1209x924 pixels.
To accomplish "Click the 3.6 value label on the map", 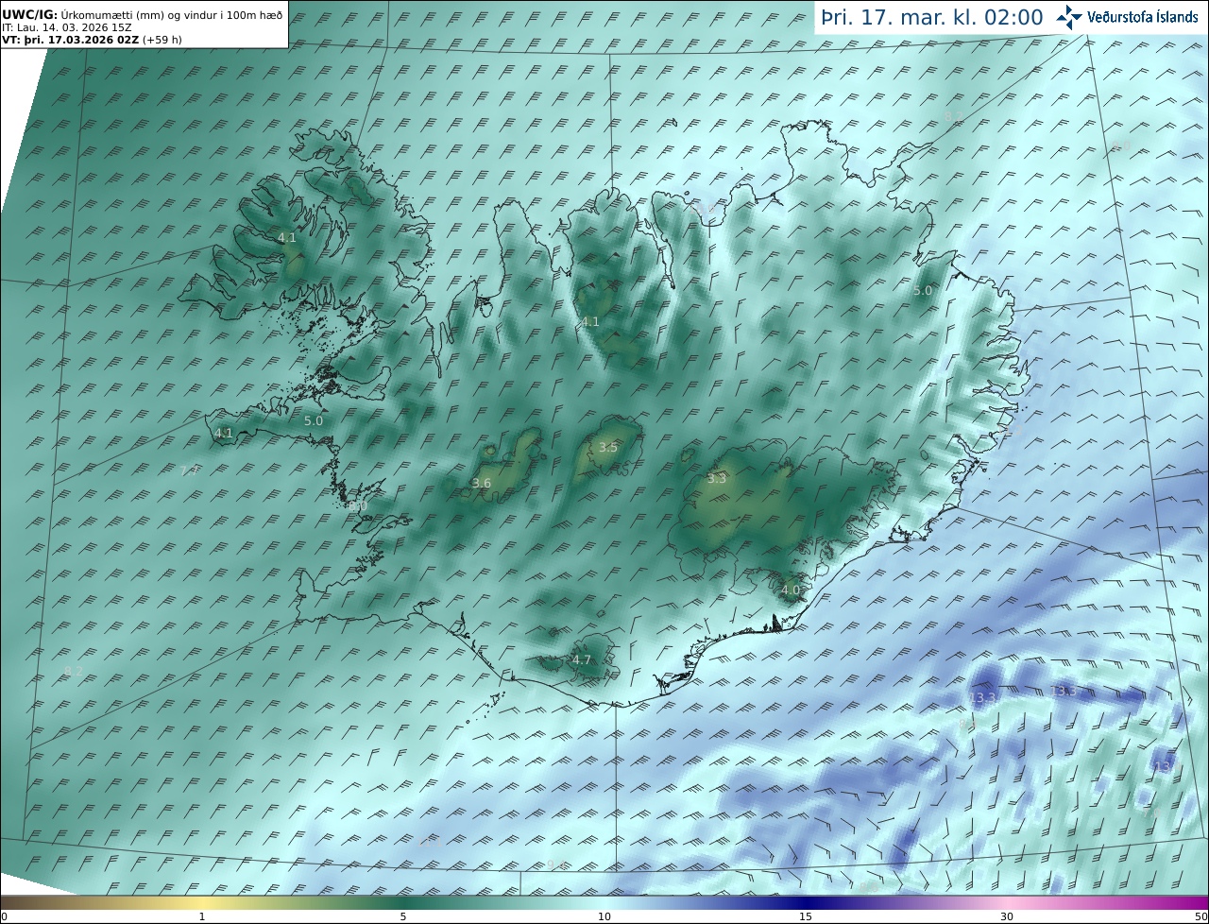I will (x=481, y=484).
